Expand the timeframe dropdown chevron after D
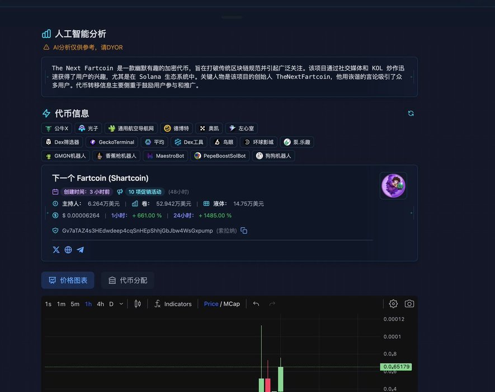 pos(121,304)
